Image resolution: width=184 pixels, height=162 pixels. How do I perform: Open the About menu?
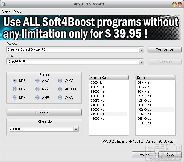(18, 11)
